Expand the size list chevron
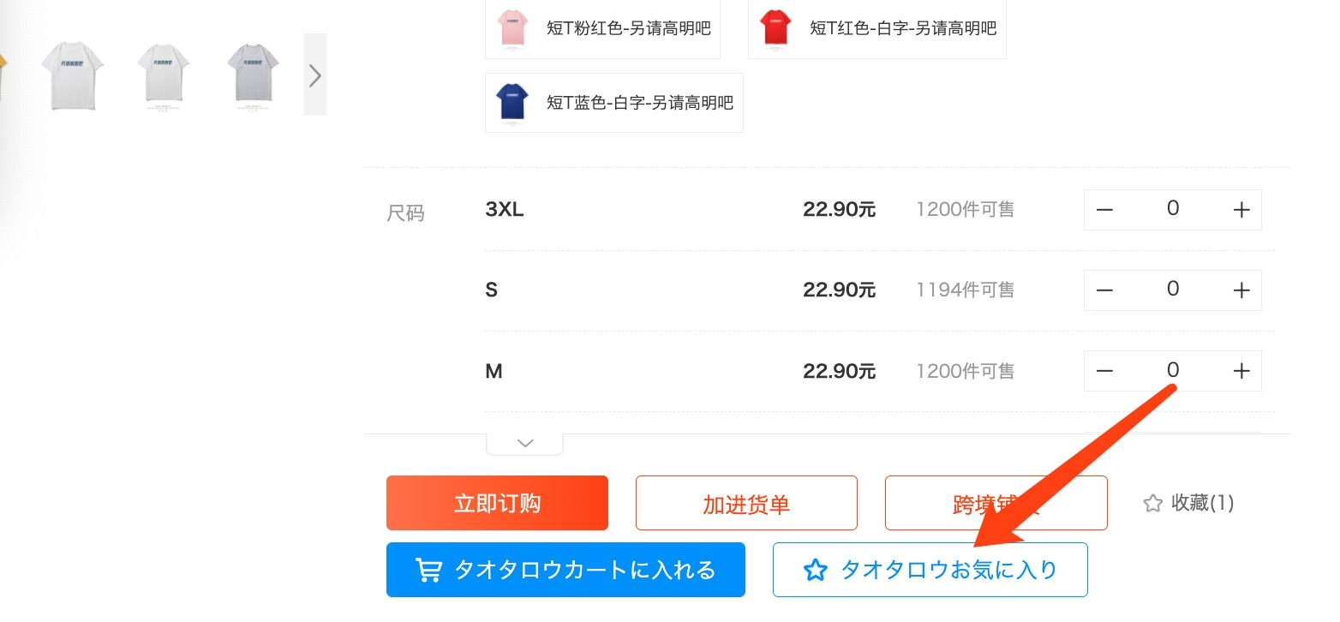This screenshot has height=622, width=1340. click(525, 443)
